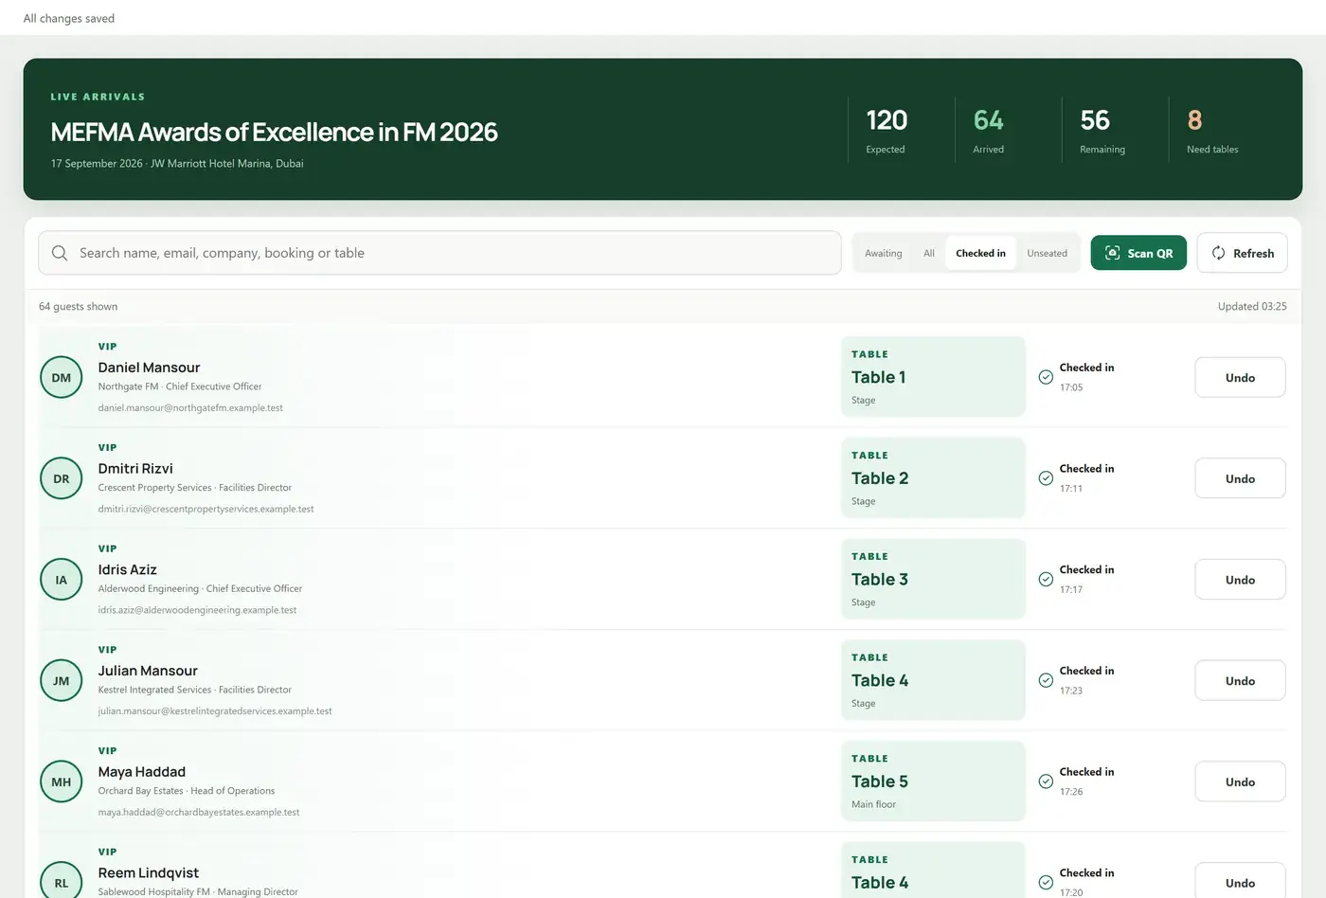This screenshot has width=1326, height=898.
Task: Select the Checked in filter tab
Action: point(980,253)
